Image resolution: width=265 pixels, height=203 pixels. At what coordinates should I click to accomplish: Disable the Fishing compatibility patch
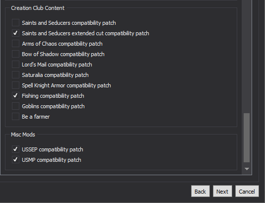coord(15,96)
